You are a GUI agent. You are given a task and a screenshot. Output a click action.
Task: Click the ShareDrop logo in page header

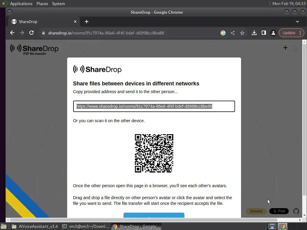click(34, 50)
